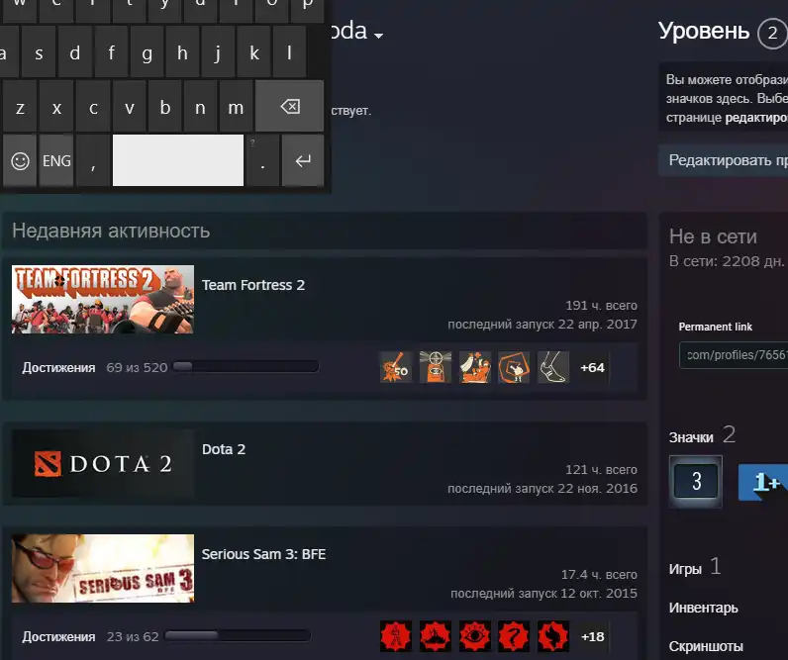The height and width of the screenshot is (660, 788).
Task: Open the Dota 2 game title link
Action: (x=224, y=449)
